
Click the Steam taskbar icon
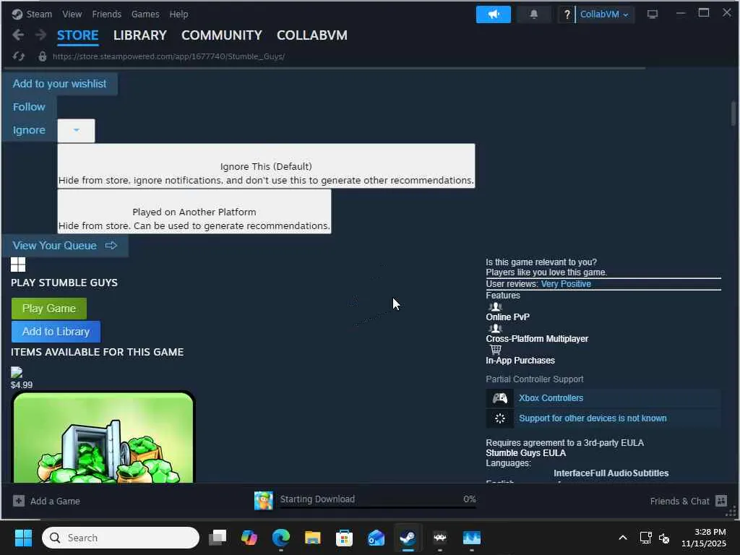click(x=408, y=538)
